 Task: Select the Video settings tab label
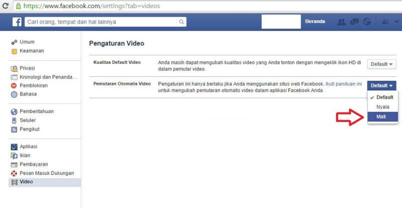pos(26,181)
